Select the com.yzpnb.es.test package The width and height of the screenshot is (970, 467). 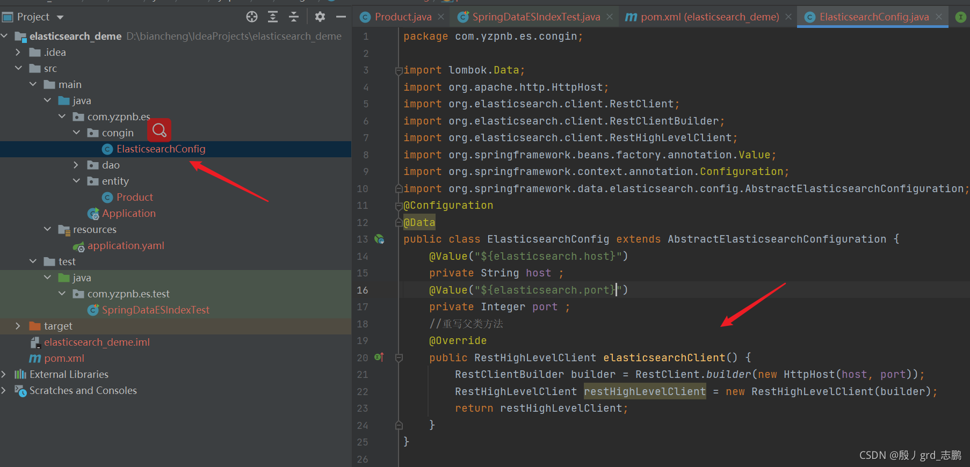click(x=176, y=294)
